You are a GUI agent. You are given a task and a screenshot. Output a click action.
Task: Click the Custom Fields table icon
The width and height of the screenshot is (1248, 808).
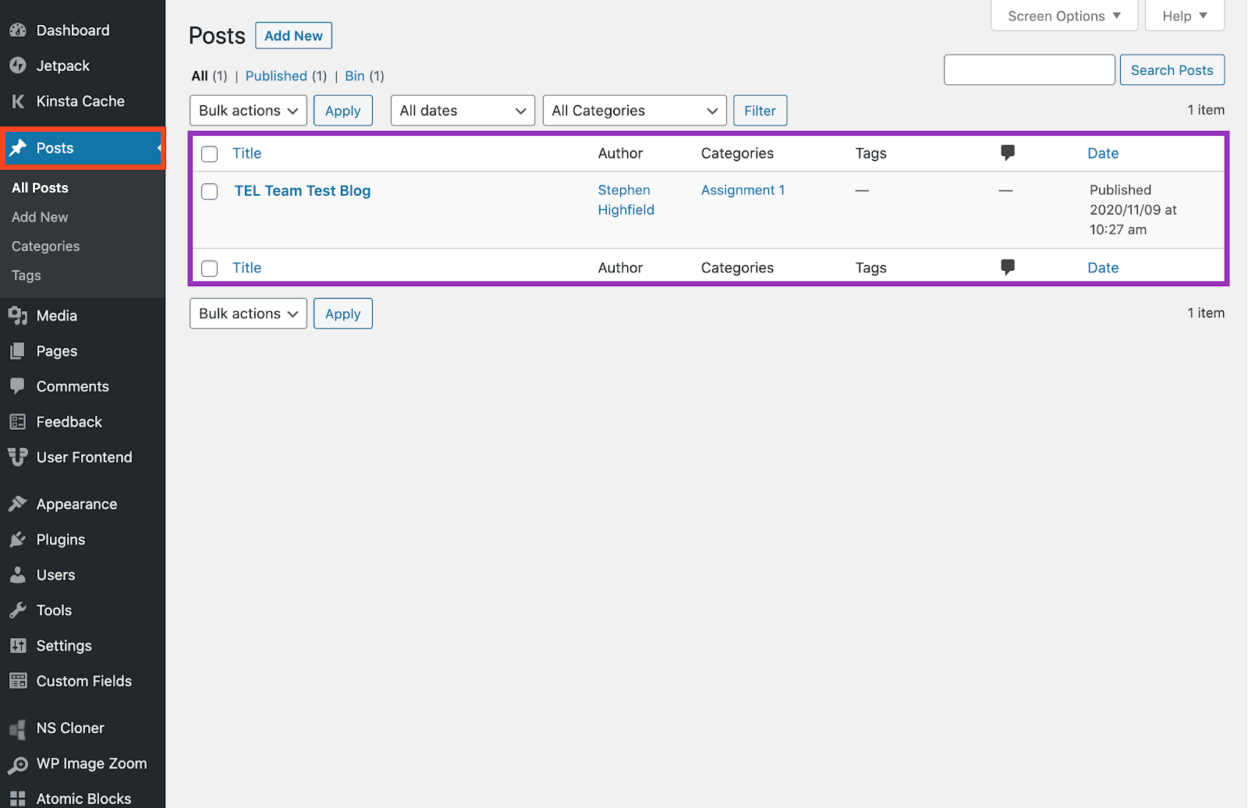[18, 681]
